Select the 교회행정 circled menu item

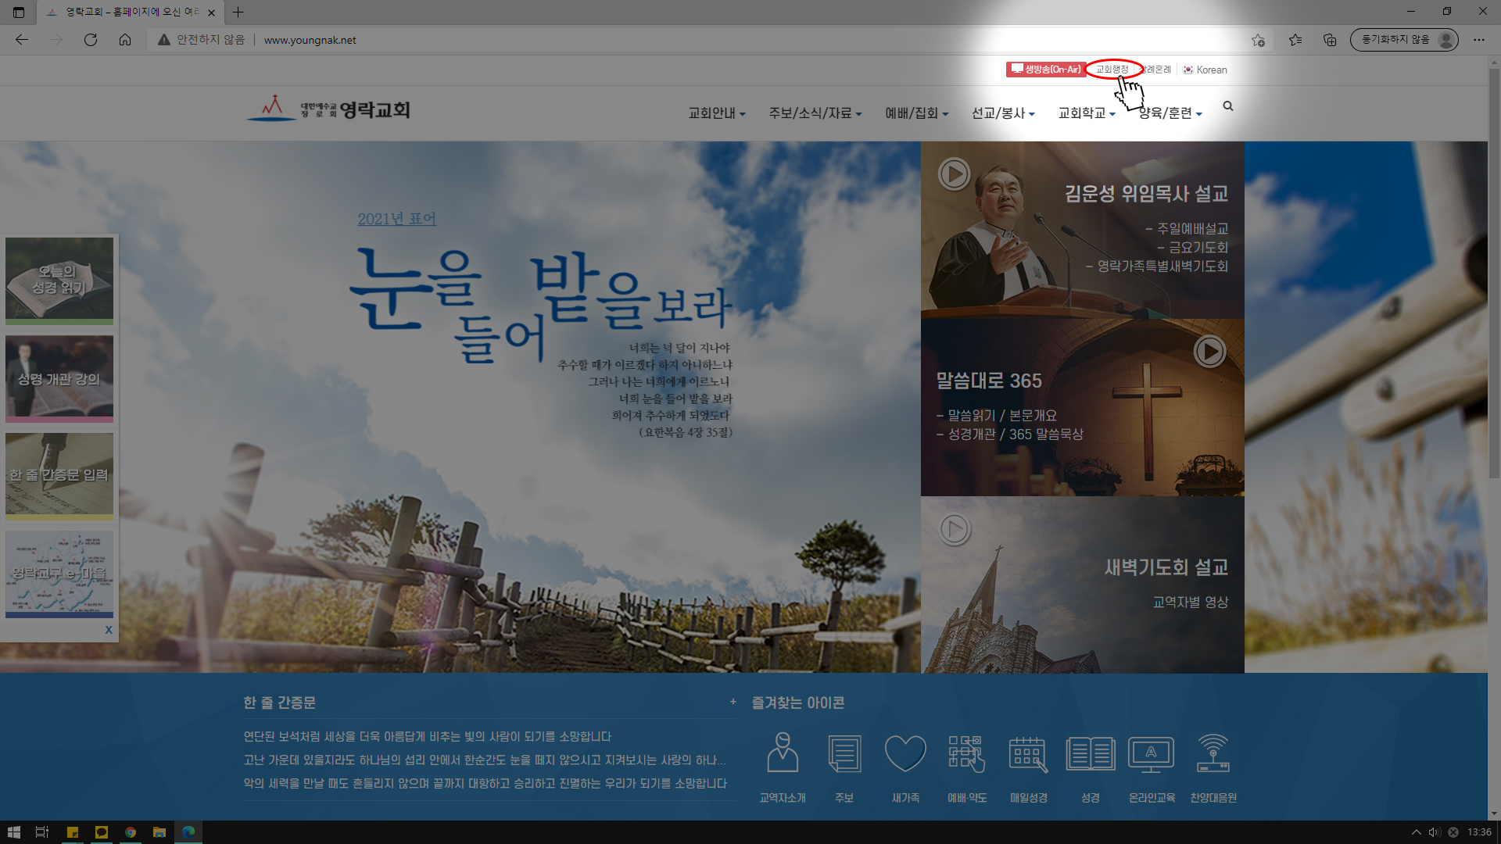(1113, 69)
